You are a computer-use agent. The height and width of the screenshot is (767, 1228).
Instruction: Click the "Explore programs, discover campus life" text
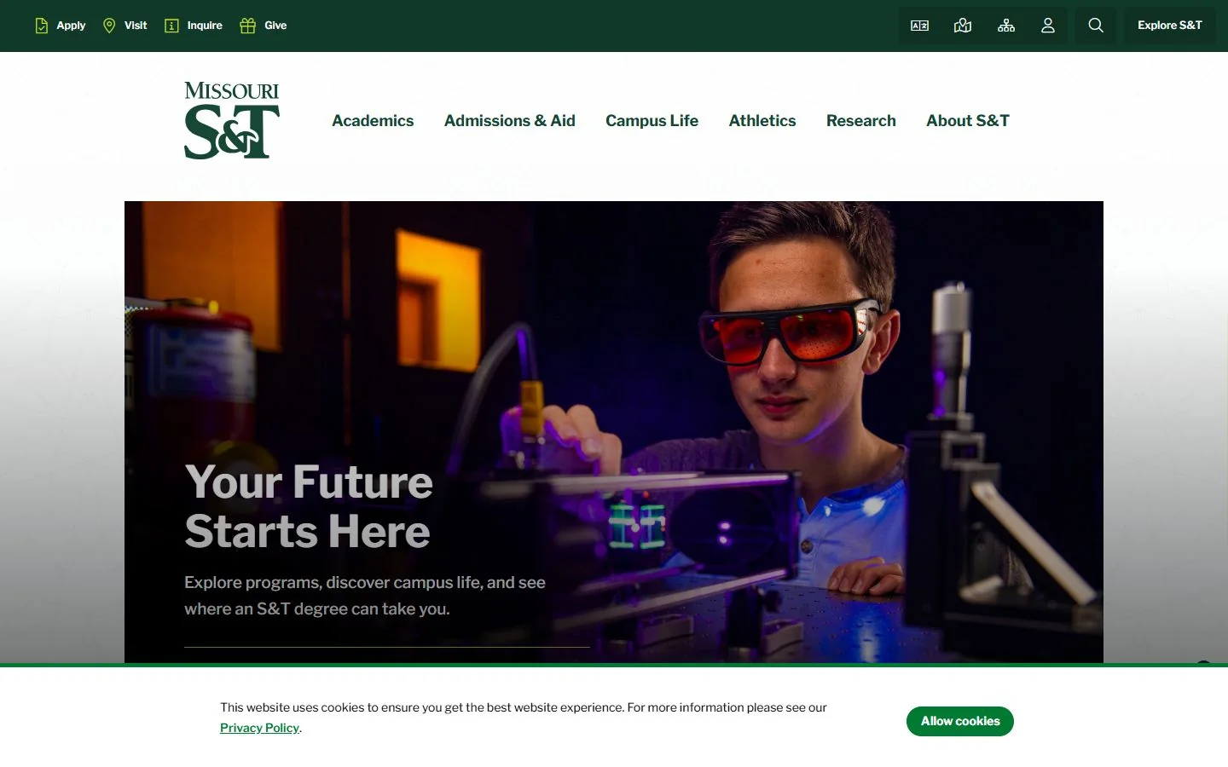coord(365,596)
